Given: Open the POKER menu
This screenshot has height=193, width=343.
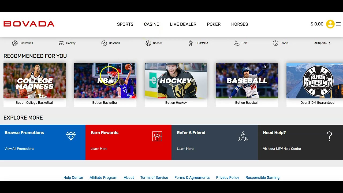Looking at the screenshot, I should tap(214, 24).
